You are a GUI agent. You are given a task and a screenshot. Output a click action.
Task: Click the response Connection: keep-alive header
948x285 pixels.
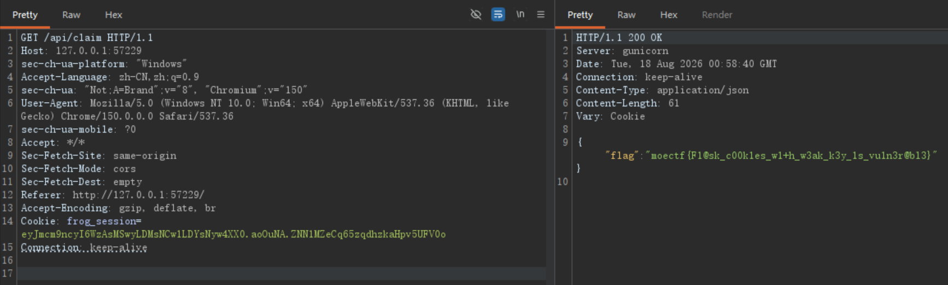tap(639, 77)
